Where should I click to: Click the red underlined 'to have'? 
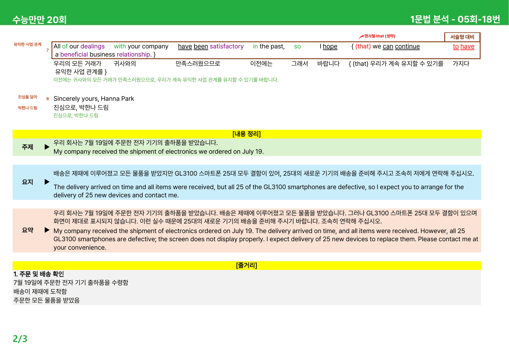[x=464, y=46]
